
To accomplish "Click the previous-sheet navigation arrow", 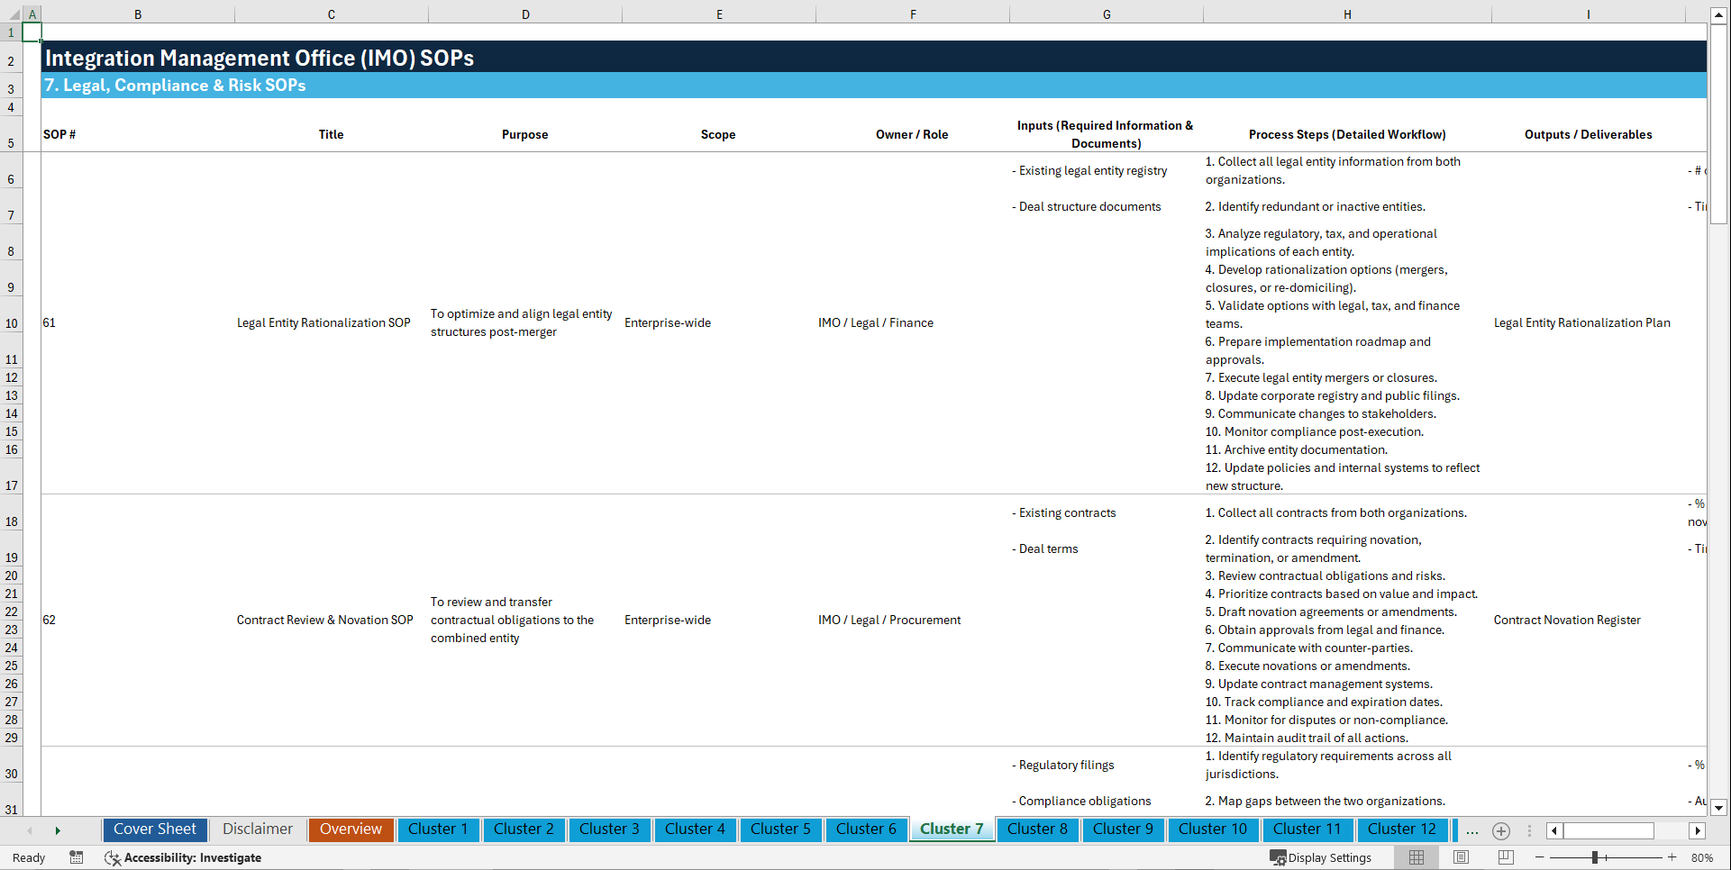I will 30,830.
